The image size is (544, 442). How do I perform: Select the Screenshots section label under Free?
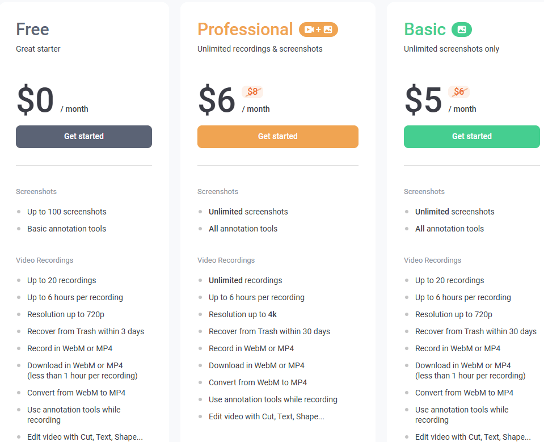[36, 191]
